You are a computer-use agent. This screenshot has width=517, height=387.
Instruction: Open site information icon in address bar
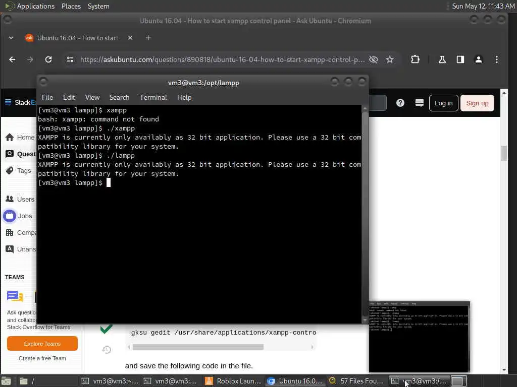pos(70,59)
